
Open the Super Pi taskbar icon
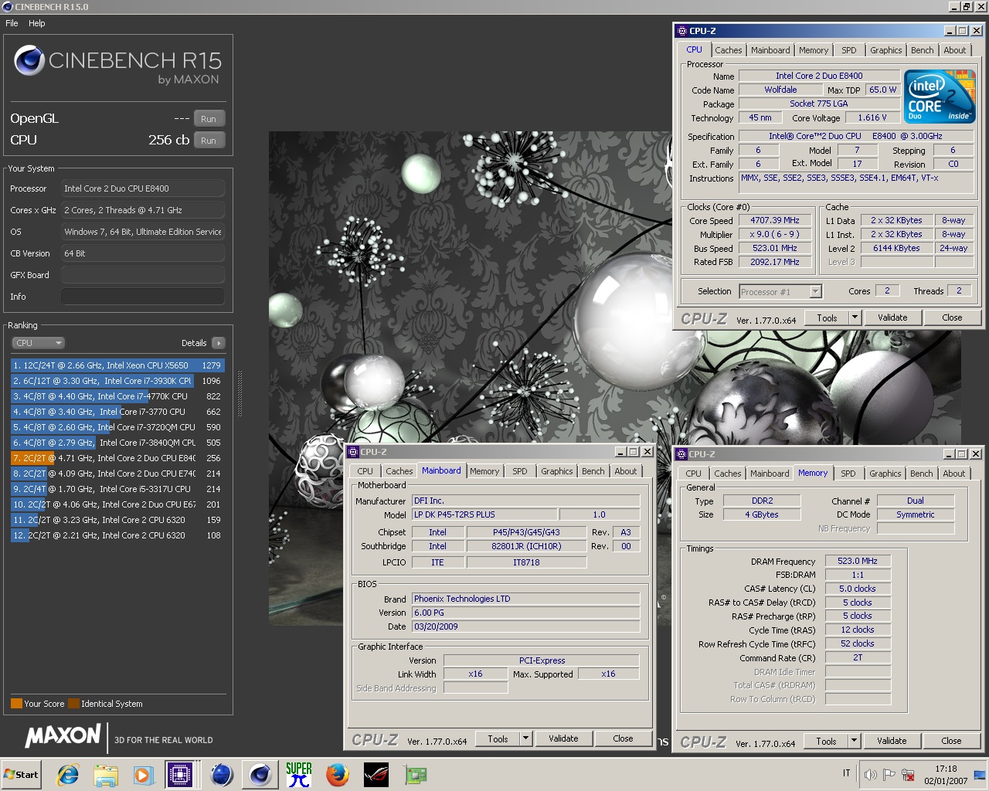click(x=299, y=775)
